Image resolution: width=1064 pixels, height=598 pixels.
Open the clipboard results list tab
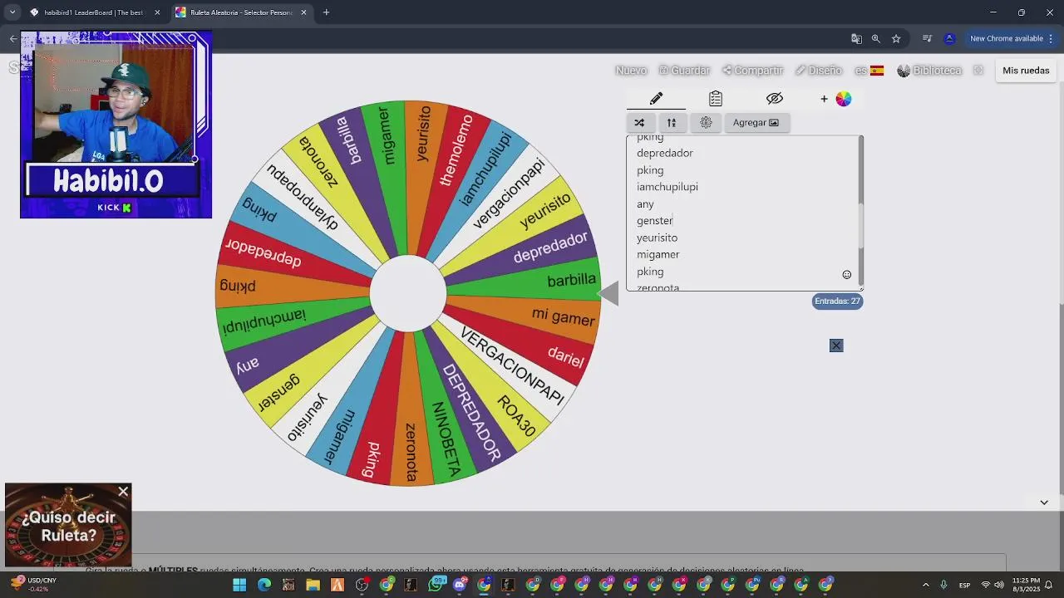pyautogui.click(x=716, y=99)
